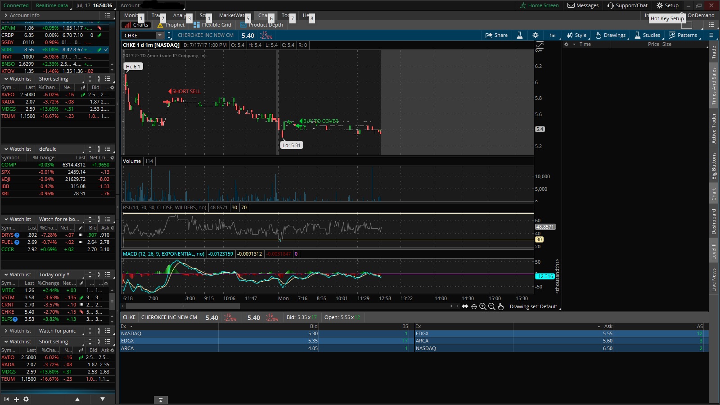Open the Studies dropdown menu
Viewport: 720px width, 405px height.
point(647,35)
